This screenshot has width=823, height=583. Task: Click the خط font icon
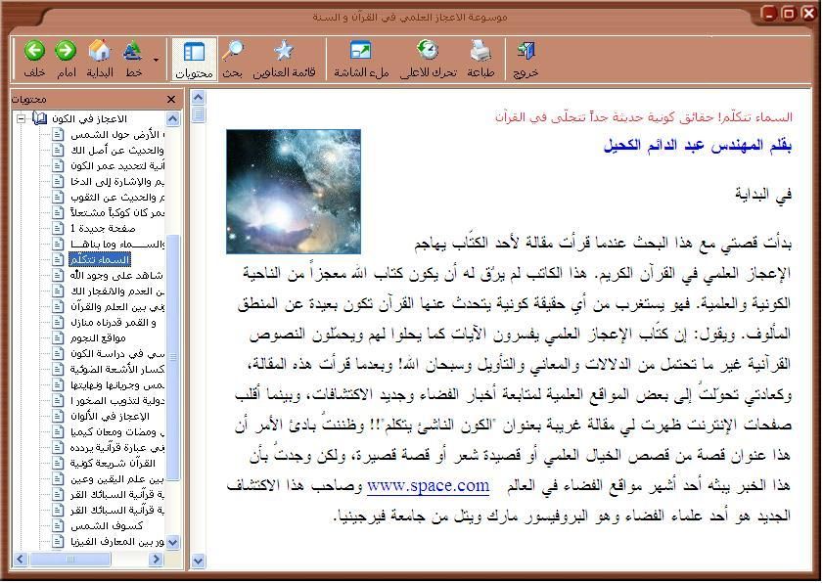133,59
